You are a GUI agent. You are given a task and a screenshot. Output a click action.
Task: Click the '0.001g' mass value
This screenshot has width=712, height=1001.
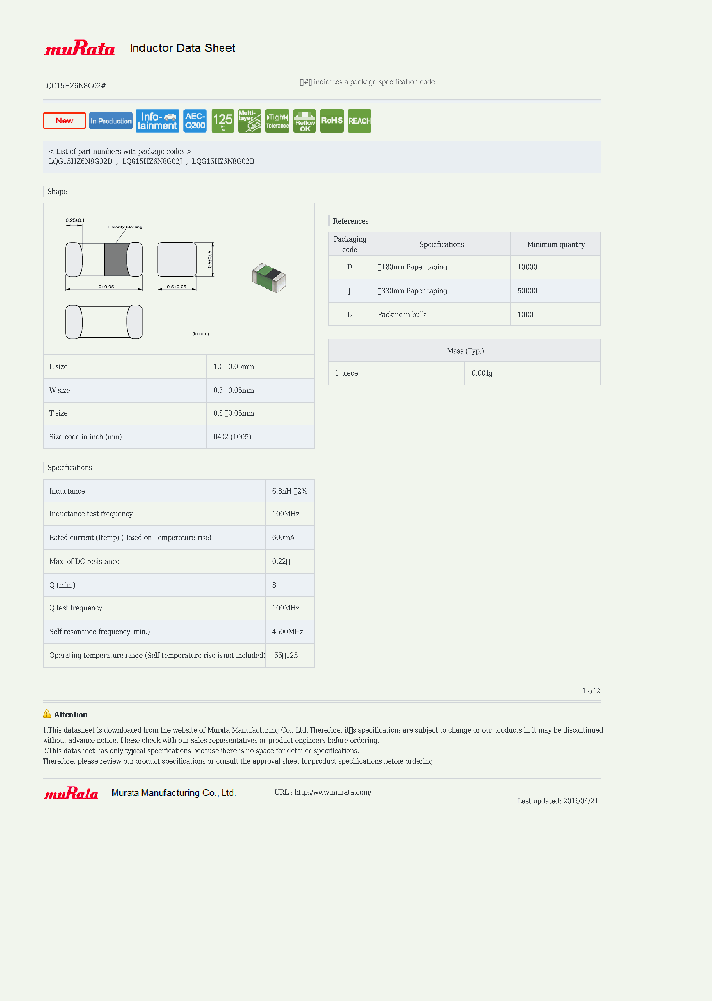pyautogui.click(x=482, y=373)
